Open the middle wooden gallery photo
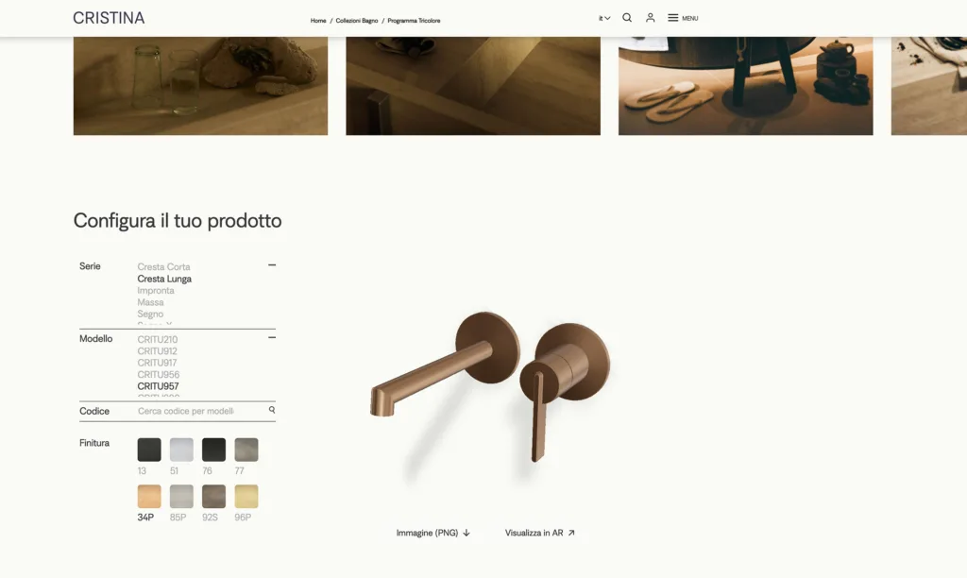Screen dimensions: 967x578 tap(473, 86)
